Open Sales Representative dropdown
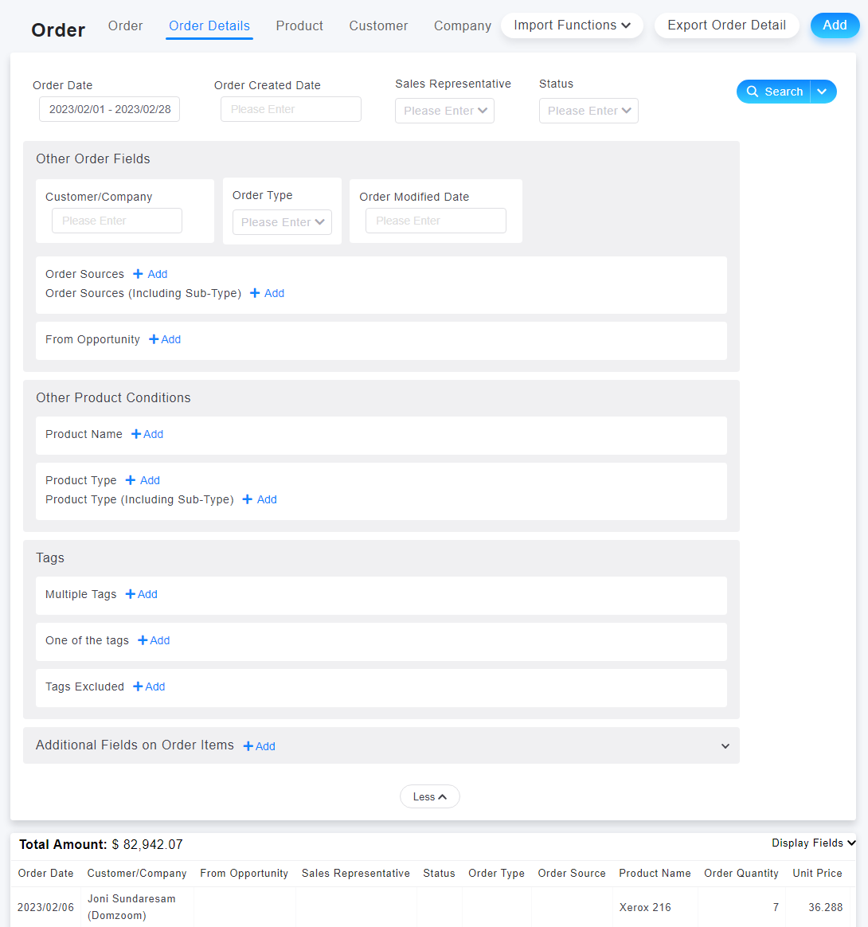Image resolution: width=868 pixels, height=927 pixels. (x=444, y=111)
